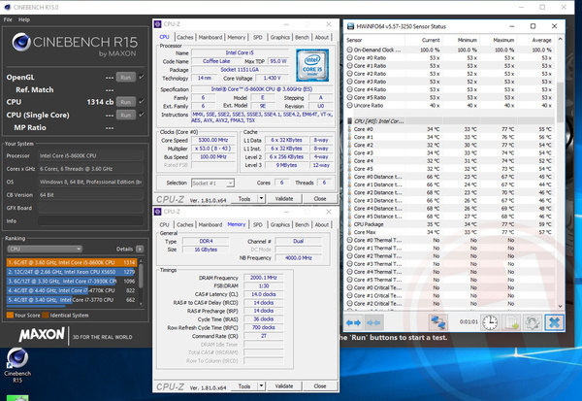
Task: Click the Intel Core i5 logo in CPU-Z
Action: pos(312,65)
